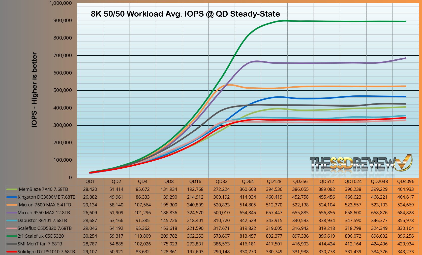Click the Solidigm D7-PS1010 red legend line
The height and width of the screenshot is (255, 422).
[x=12, y=252]
